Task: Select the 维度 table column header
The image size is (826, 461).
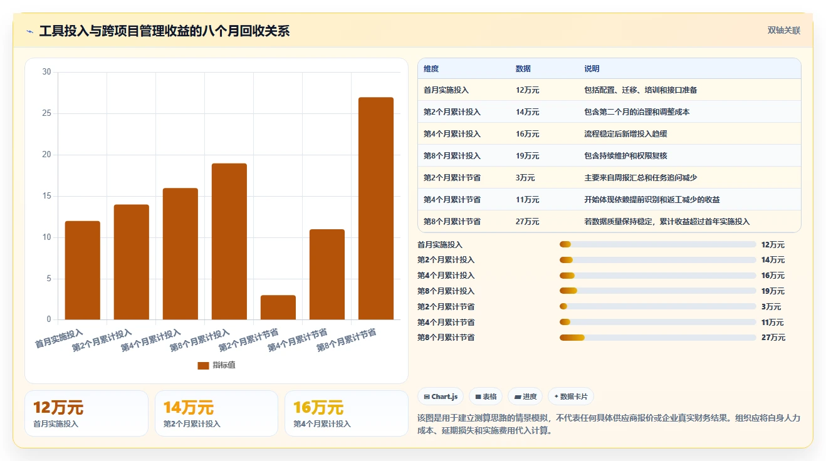Action: (x=431, y=69)
